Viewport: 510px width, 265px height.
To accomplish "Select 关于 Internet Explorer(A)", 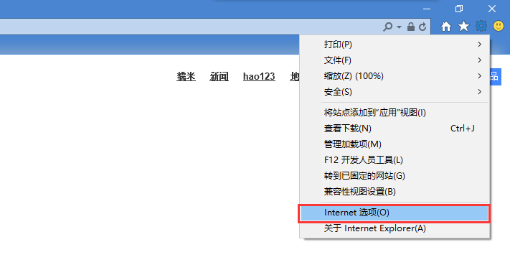I will coord(395,228).
